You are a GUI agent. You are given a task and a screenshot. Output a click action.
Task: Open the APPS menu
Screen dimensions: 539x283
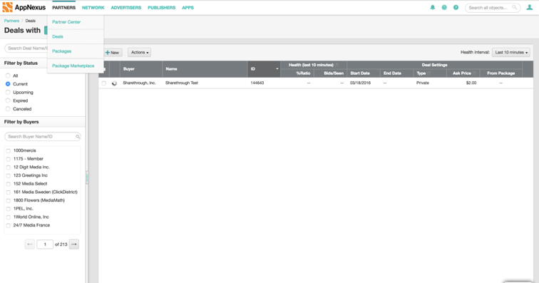click(188, 8)
